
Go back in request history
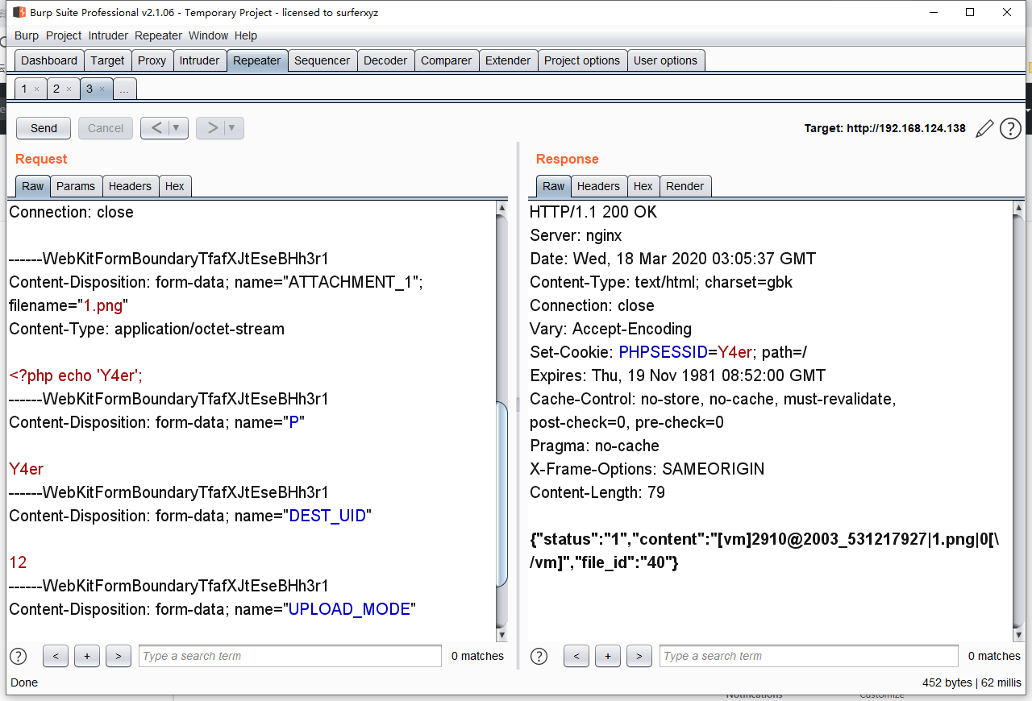click(x=156, y=128)
